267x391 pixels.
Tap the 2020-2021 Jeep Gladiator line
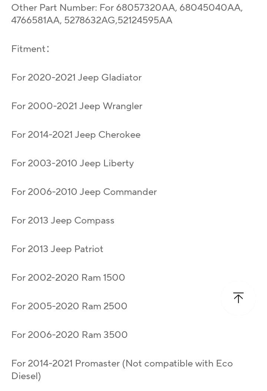click(x=76, y=78)
